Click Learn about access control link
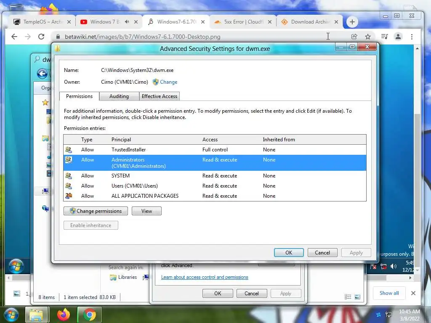The image size is (431, 323). click(205, 277)
